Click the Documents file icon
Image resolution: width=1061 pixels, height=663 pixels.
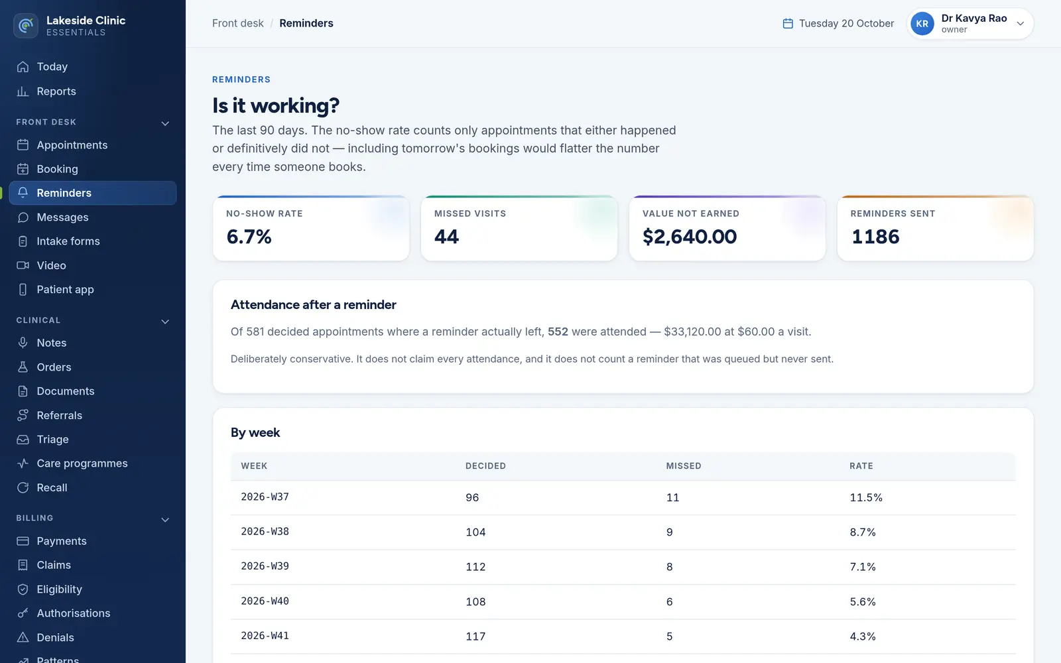click(23, 391)
